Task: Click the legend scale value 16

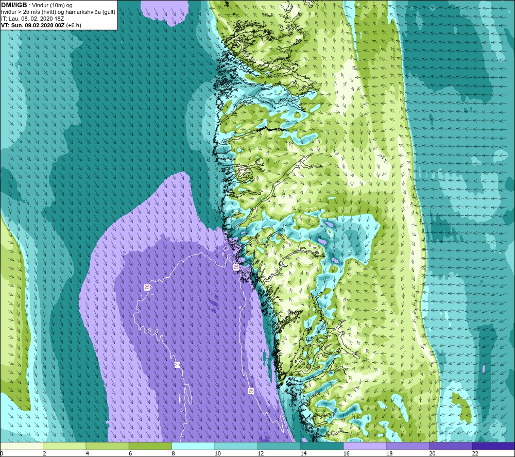Action: tap(347, 454)
